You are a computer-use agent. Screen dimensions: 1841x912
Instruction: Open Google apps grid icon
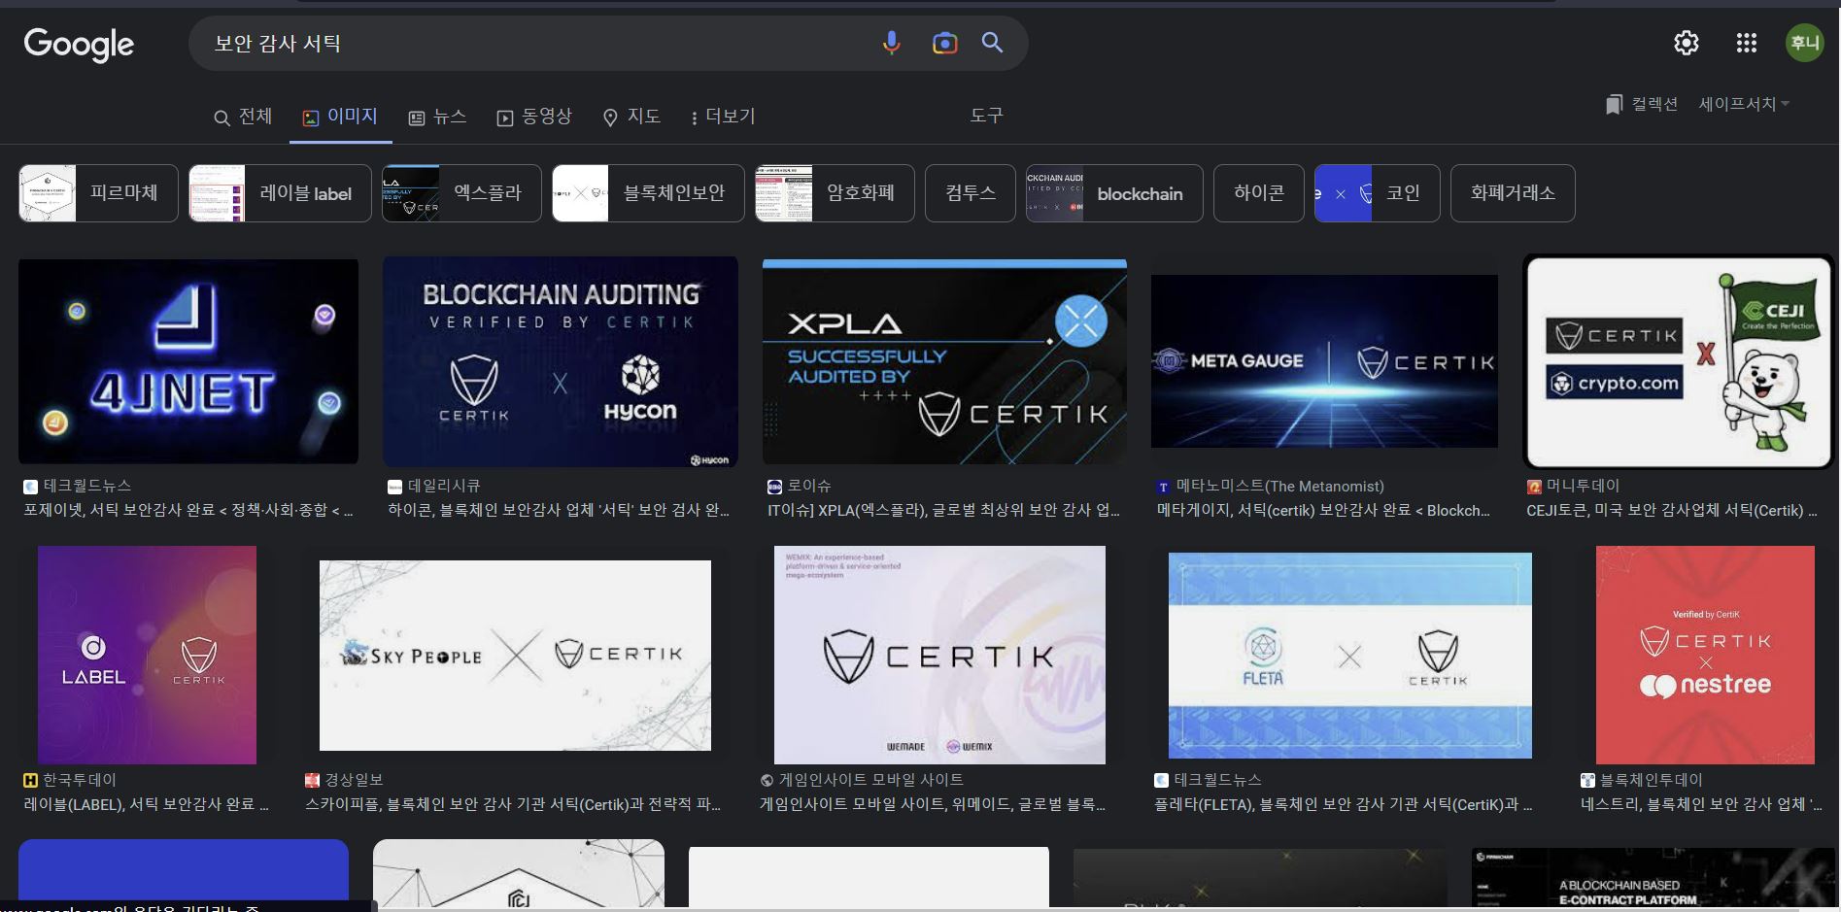pos(1747,43)
